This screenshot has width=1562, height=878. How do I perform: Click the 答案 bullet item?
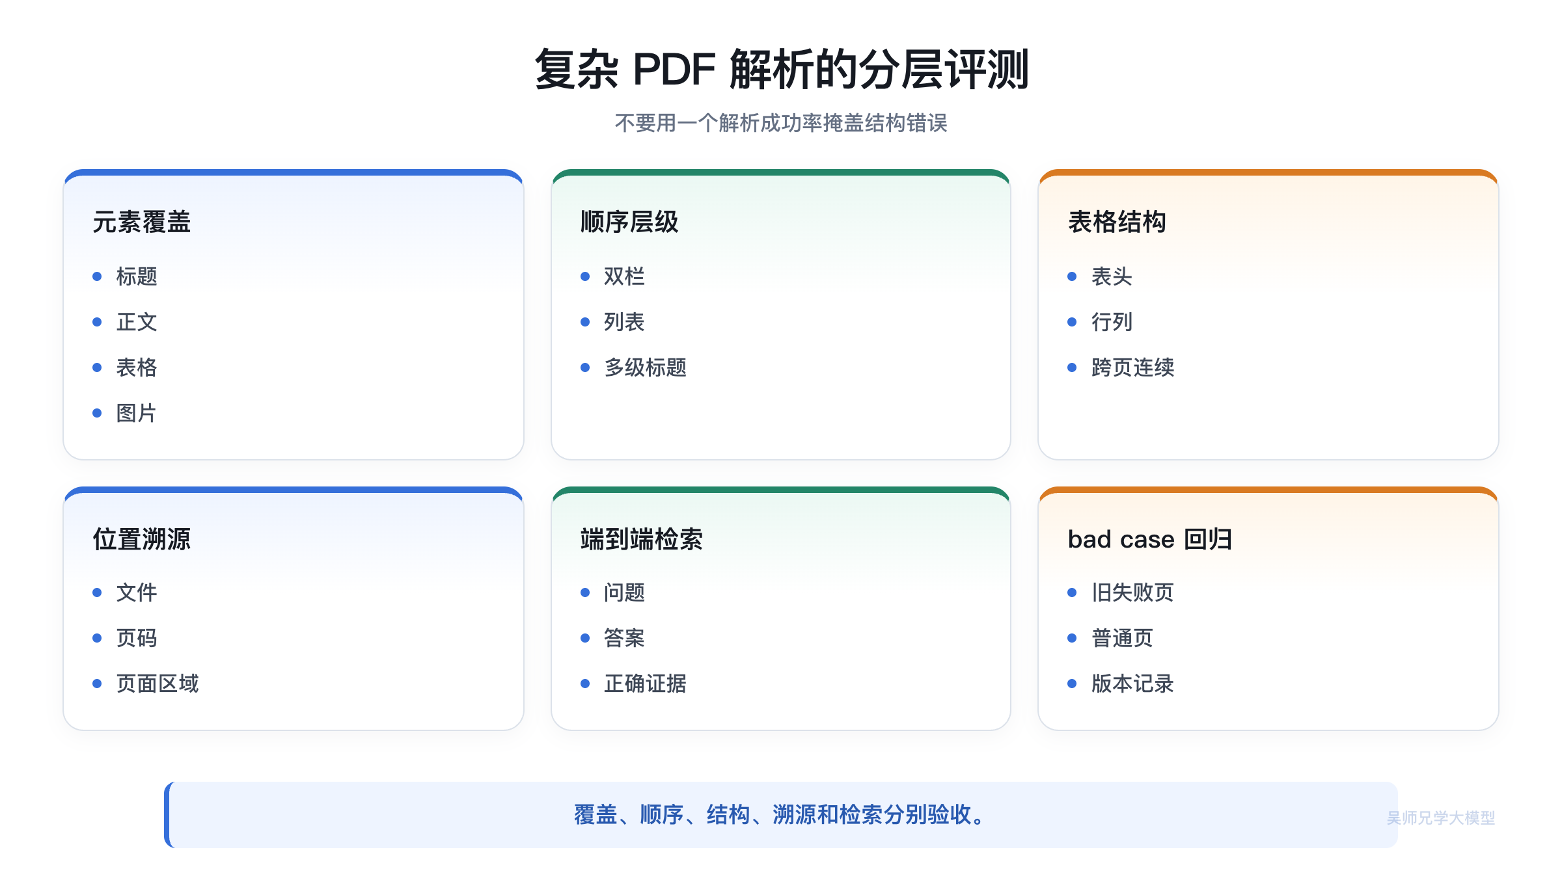pyautogui.click(x=624, y=638)
